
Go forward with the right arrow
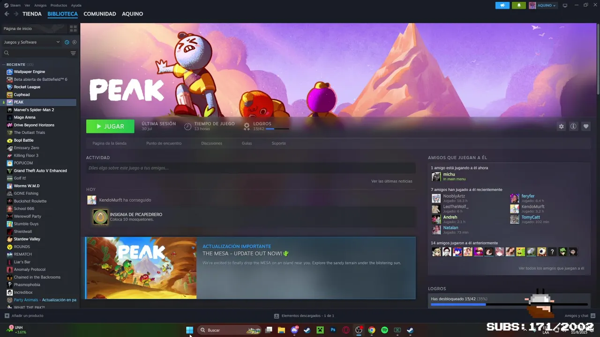coord(16,14)
